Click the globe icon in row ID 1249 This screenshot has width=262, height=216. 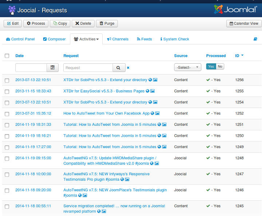(159, 147)
